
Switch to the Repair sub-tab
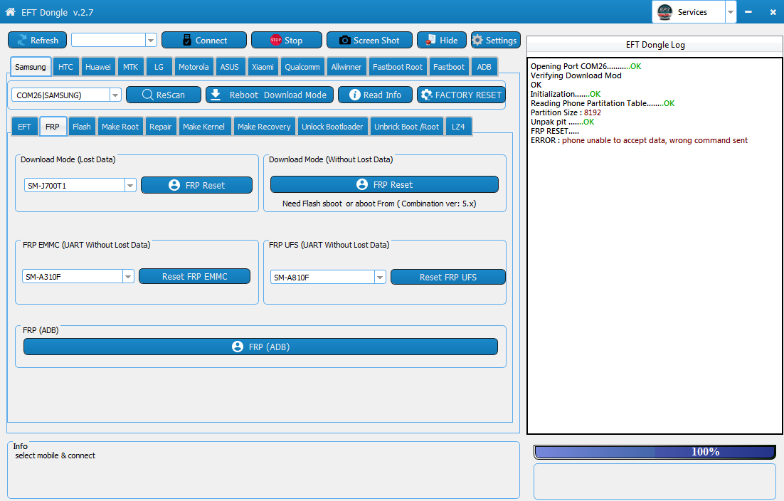click(x=161, y=127)
